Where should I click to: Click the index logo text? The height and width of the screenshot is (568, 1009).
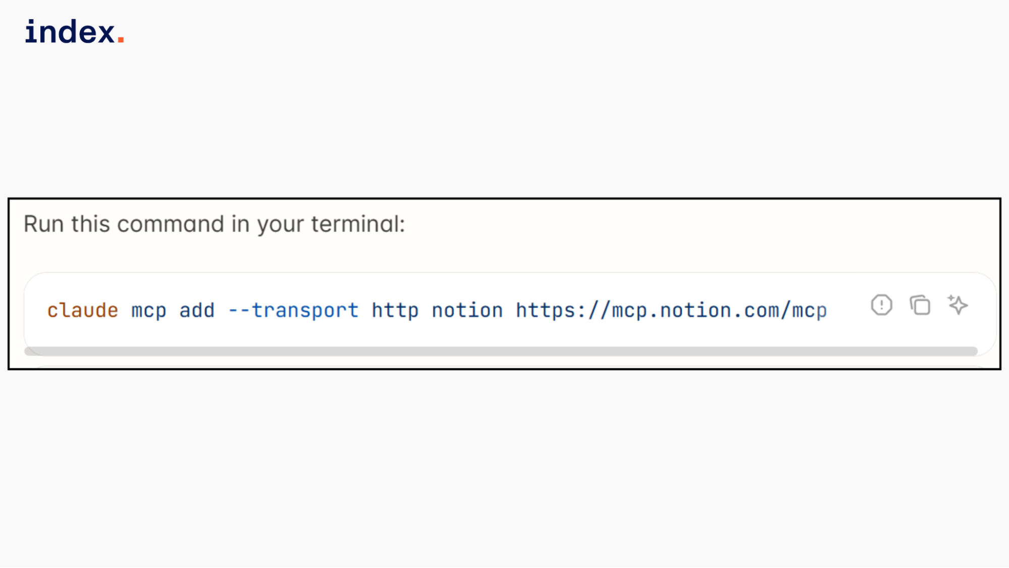(x=70, y=32)
